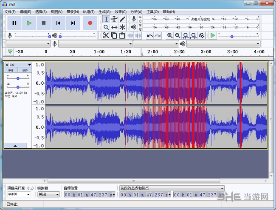Image resolution: width=276 pixels, height=210 pixels.
Task: Toggle the track Mute (静音) button
Action: coord(11,70)
